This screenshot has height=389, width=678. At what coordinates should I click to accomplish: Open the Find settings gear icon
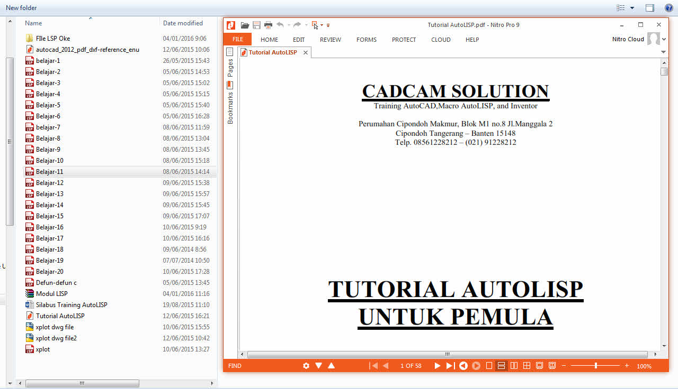pos(306,366)
